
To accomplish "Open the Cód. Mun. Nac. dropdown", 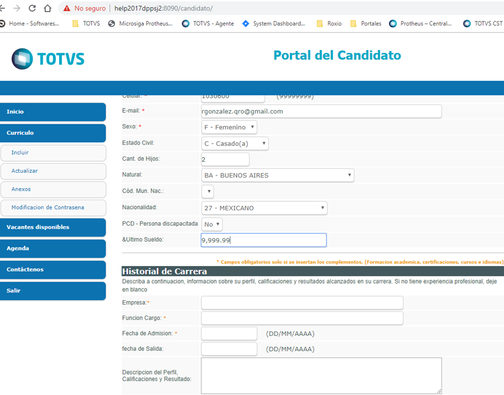I will [208, 191].
